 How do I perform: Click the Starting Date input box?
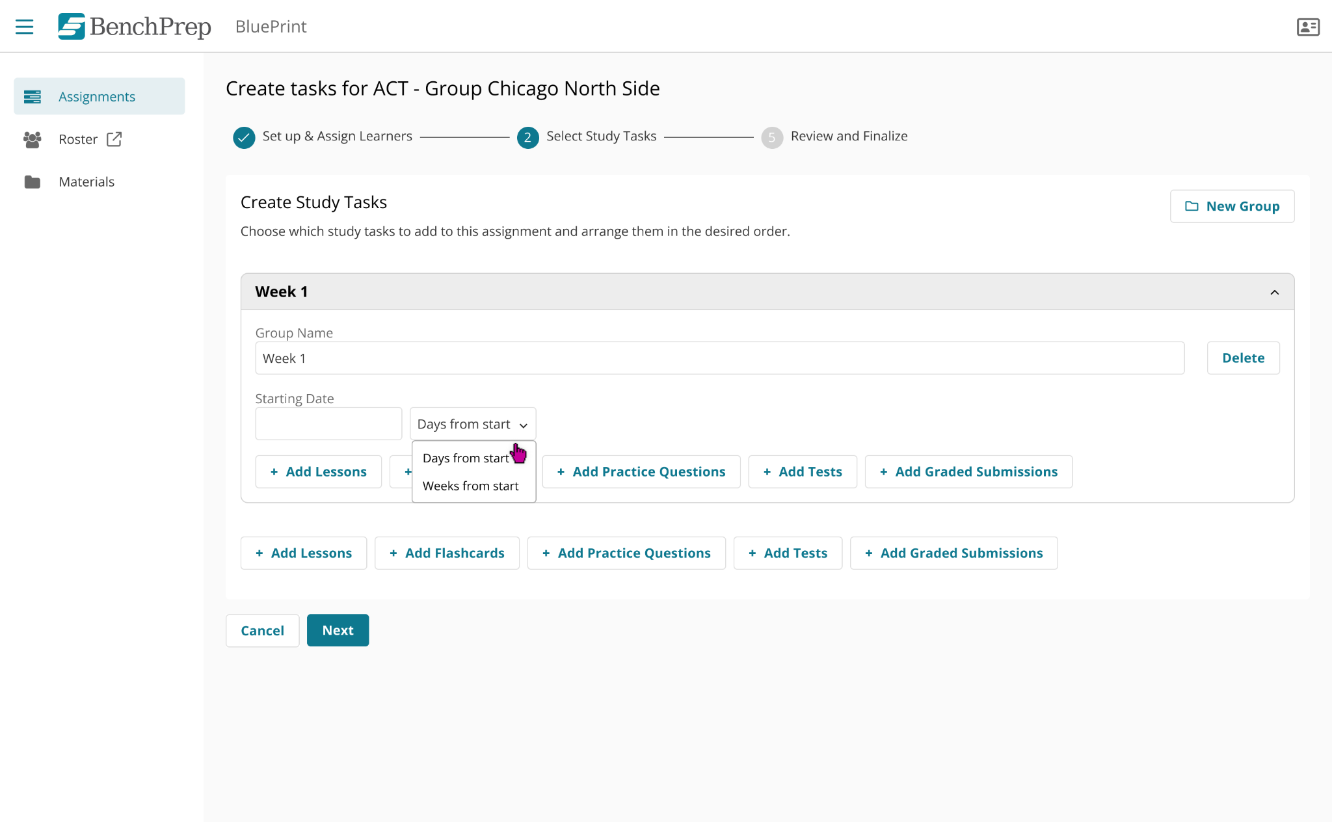328,424
